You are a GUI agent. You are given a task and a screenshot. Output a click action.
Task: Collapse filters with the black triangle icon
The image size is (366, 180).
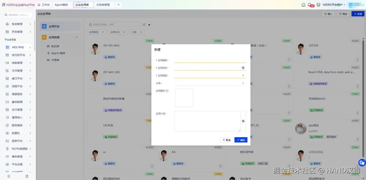149,25
